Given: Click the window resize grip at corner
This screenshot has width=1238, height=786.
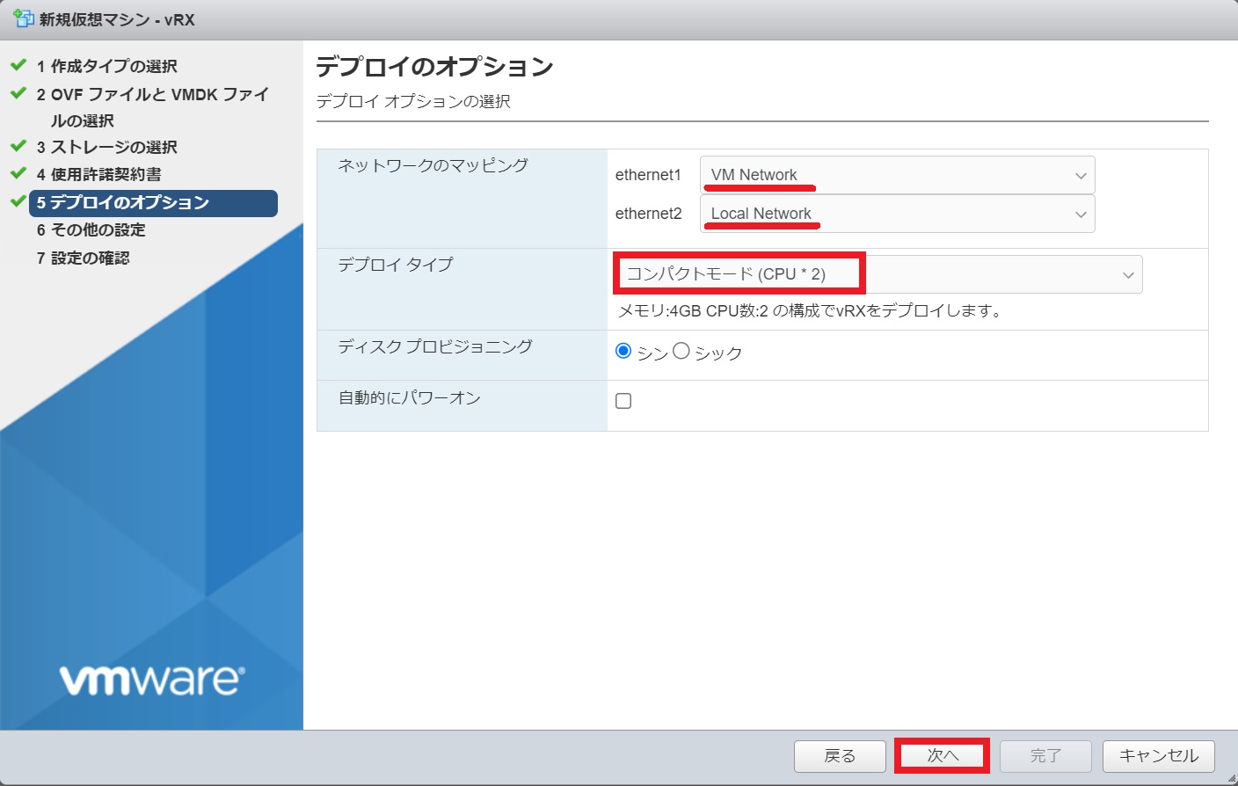Looking at the screenshot, I should click(1231, 779).
